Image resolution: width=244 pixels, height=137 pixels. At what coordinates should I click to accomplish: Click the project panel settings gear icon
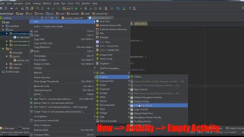point(52,18)
